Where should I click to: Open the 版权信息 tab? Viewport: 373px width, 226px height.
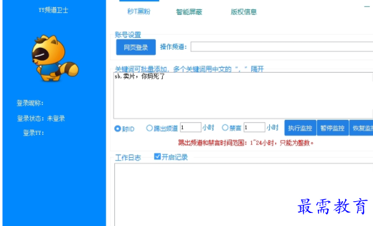coord(244,12)
